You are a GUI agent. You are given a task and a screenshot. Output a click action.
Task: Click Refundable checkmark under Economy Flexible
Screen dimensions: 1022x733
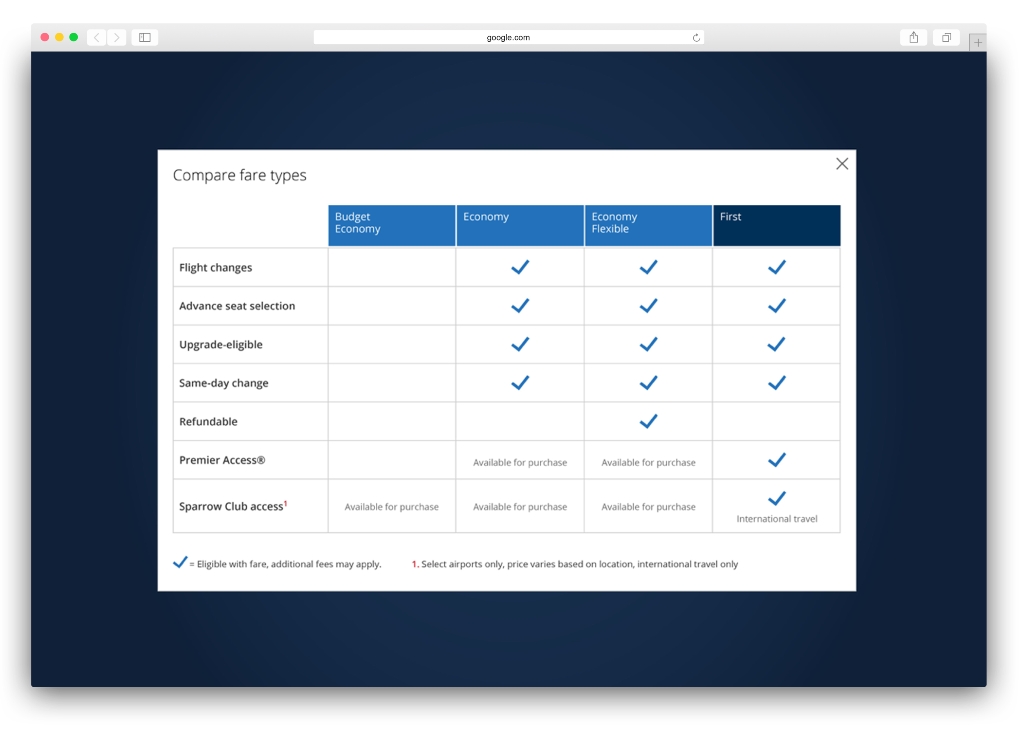pos(648,421)
